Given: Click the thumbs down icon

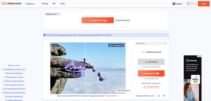Looking at the screenshot, I should tap(164, 96).
